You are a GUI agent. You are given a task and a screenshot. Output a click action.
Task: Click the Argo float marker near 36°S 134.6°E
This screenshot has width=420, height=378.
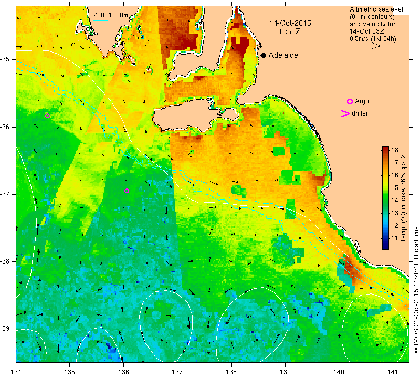[x=47, y=115]
